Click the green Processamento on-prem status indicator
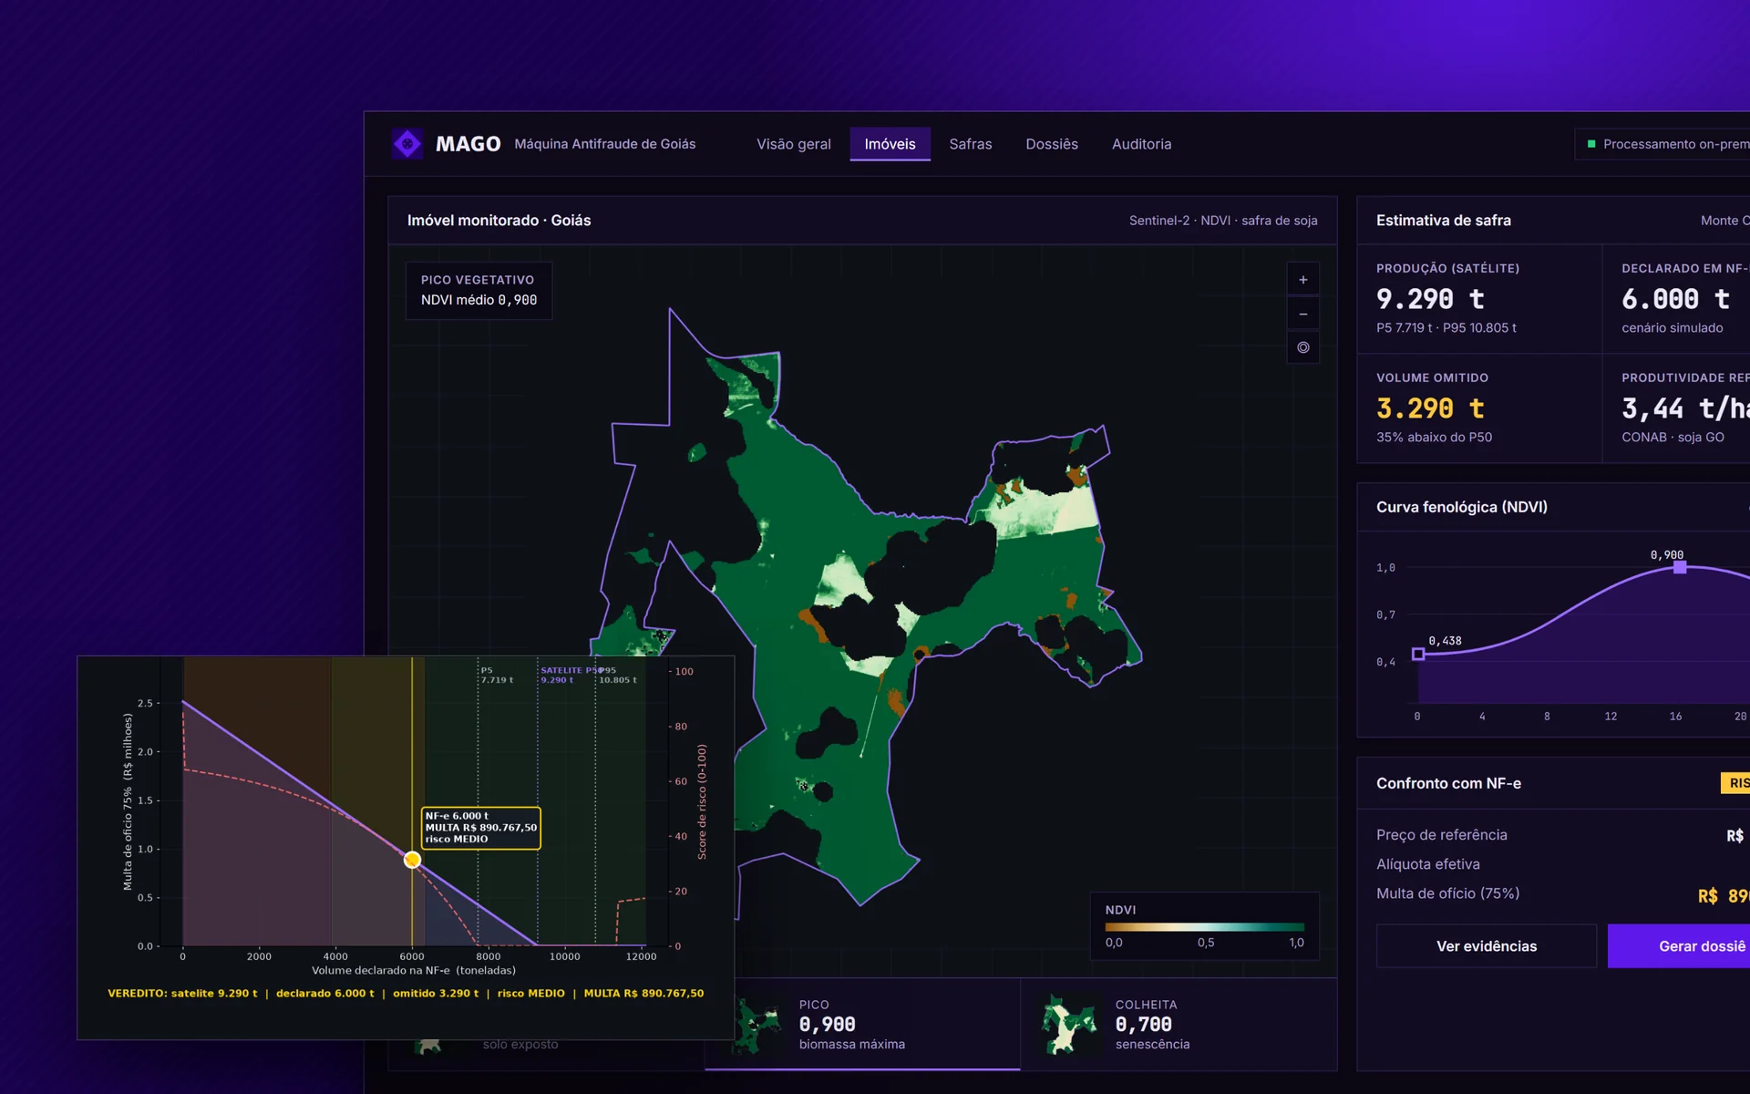This screenshot has height=1094, width=1750. coord(1591,144)
